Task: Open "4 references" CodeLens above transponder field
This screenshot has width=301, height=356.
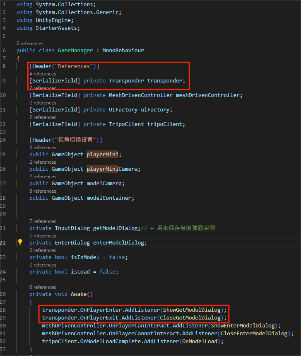Action: pos(43,74)
